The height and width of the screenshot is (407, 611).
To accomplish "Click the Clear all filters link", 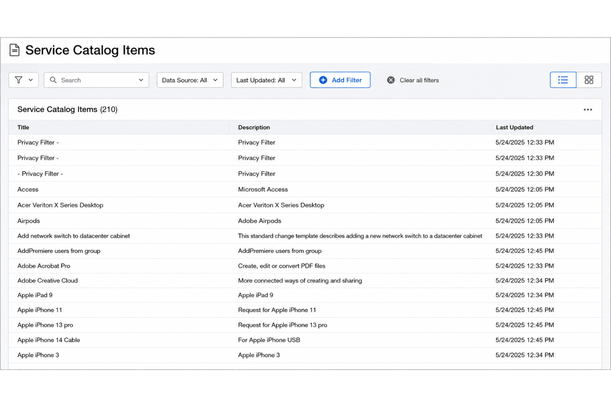I will pos(419,80).
